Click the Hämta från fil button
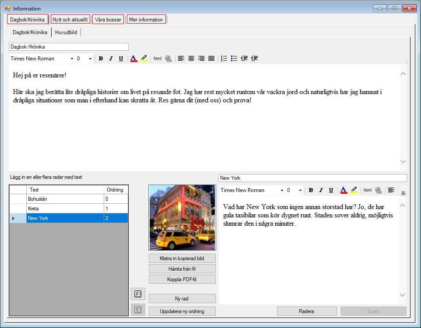Image resolution: width=421 pixels, height=328 pixels. 182,269
